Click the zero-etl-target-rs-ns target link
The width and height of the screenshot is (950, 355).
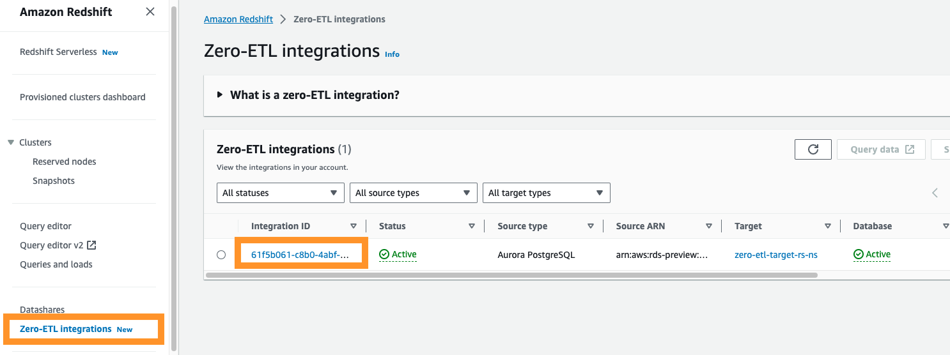point(776,255)
